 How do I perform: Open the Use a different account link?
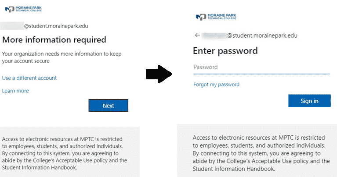click(x=29, y=78)
